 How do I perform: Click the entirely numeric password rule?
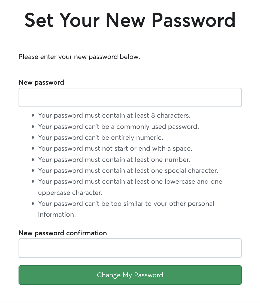[x=101, y=137]
